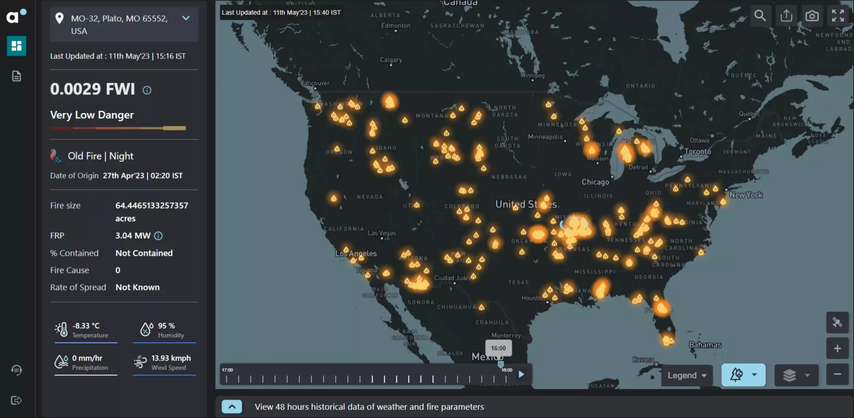Play the timeline animation
The height and width of the screenshot is (418, 854).
[x=521, y=374]
